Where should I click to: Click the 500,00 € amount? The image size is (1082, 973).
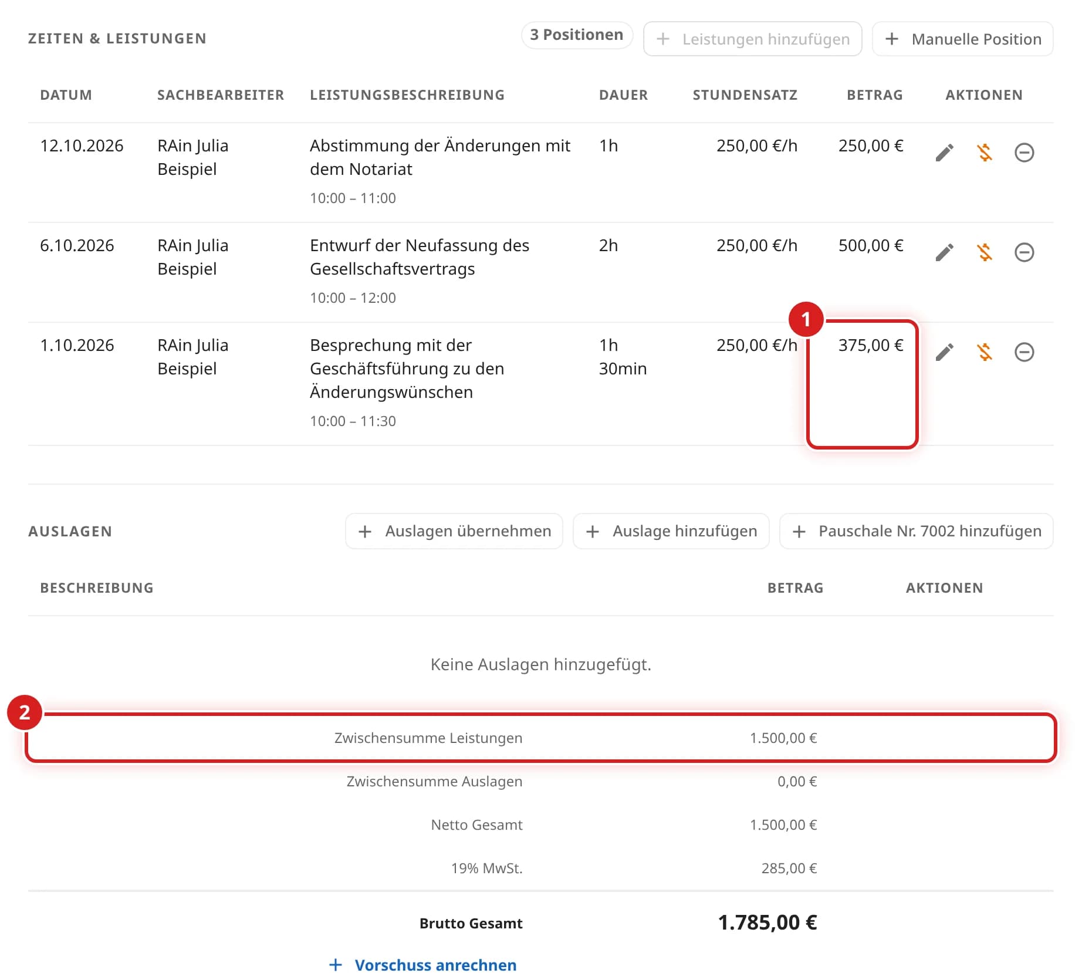point(871,245)
